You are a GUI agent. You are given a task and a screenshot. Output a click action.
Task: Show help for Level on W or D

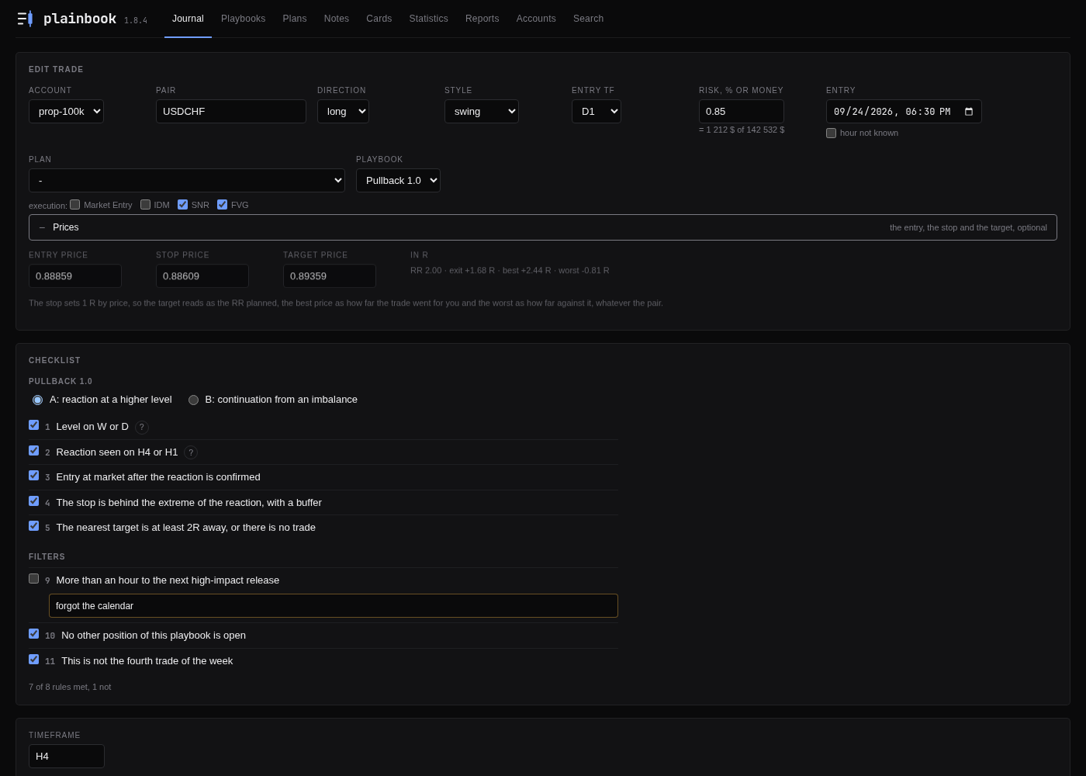pos(142,427)
